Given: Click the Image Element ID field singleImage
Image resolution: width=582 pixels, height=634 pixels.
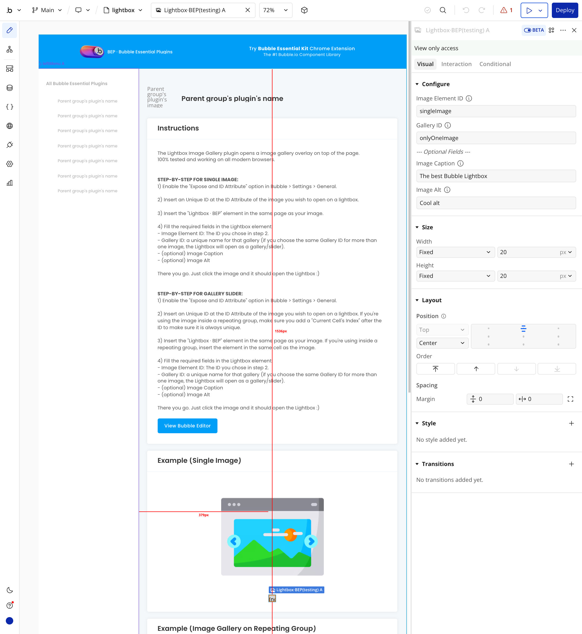Looking at the screenshot, I should tap(496, 111).
